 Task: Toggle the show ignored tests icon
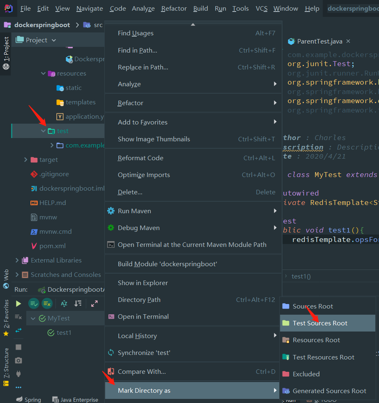point(47,304)
